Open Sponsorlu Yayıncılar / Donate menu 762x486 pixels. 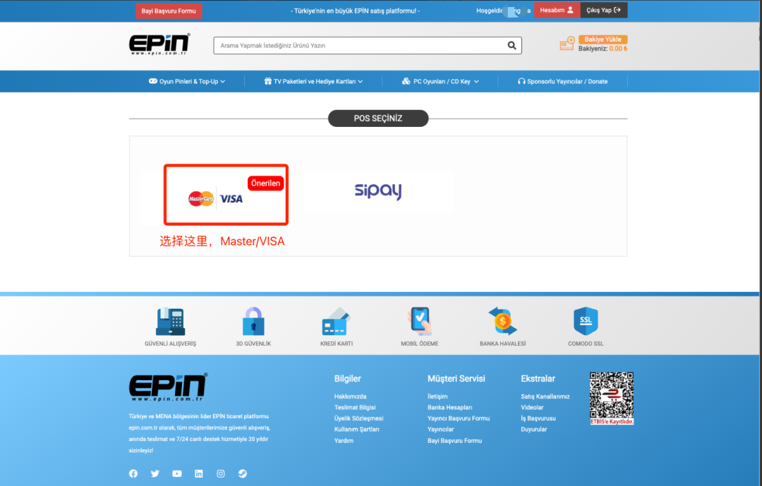coord(563,81)
